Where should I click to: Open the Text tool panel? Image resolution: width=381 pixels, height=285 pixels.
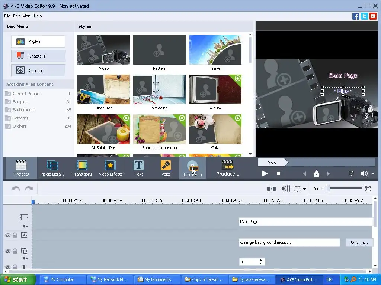click(x=139, y=168)
